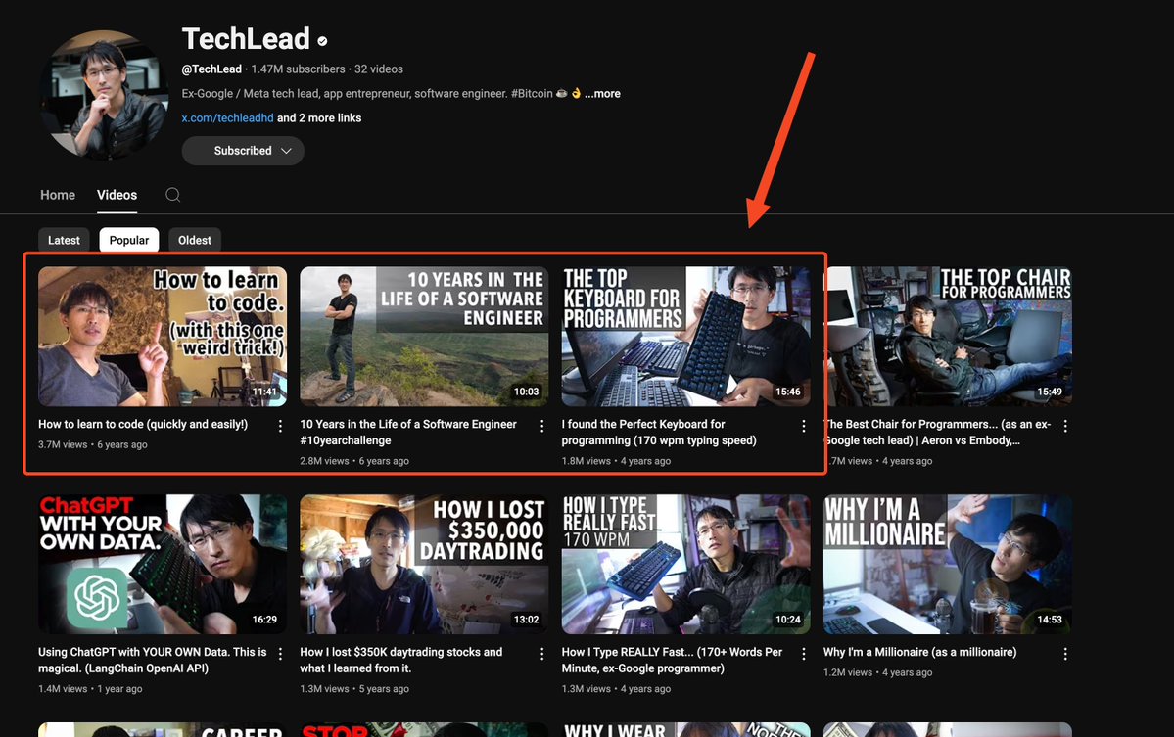Open the channel search magnifier icon
The height and width of the screenshot is (737, 1174).
(173, 195)
